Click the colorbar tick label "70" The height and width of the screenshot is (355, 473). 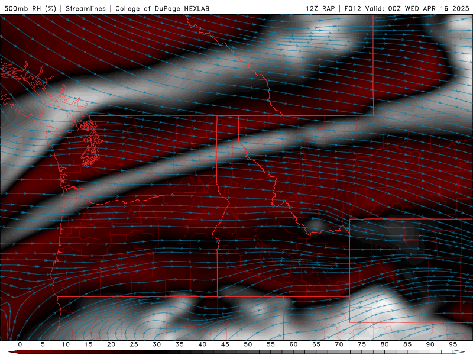[x=339, y=344]
